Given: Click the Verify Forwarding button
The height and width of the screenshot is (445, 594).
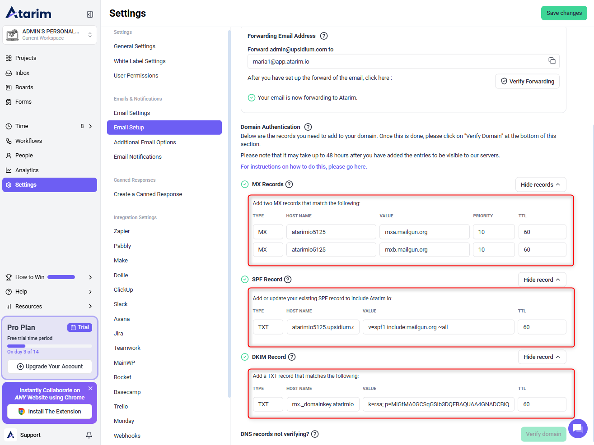Looking at the screenshot, I should click(x=527, y=82).
